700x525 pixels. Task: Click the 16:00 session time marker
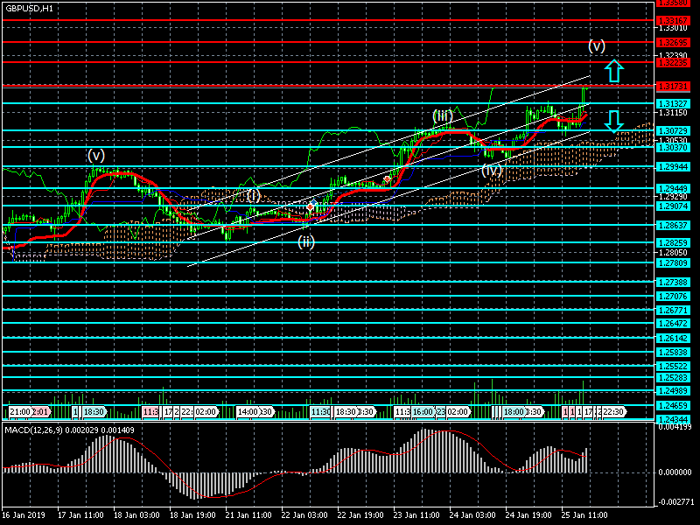pyautogui.click(x=423, y=411)
